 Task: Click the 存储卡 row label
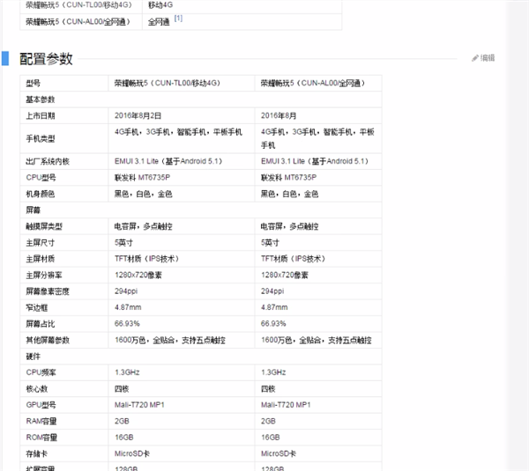pyautogui.click(x=36, y=453)
